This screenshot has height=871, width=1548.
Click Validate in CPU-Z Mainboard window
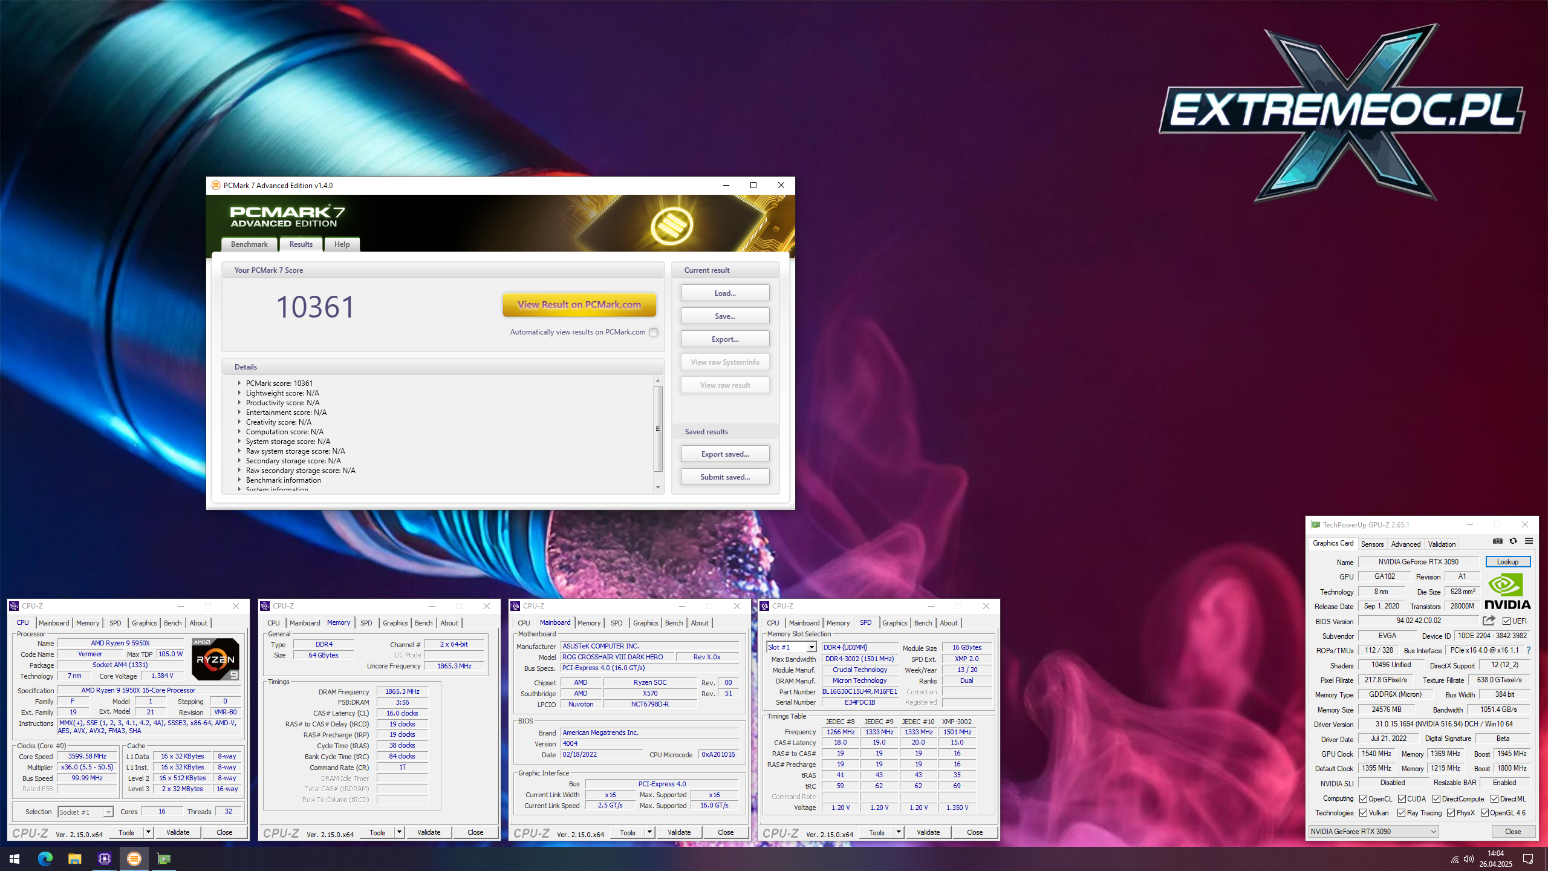[679, 832]
